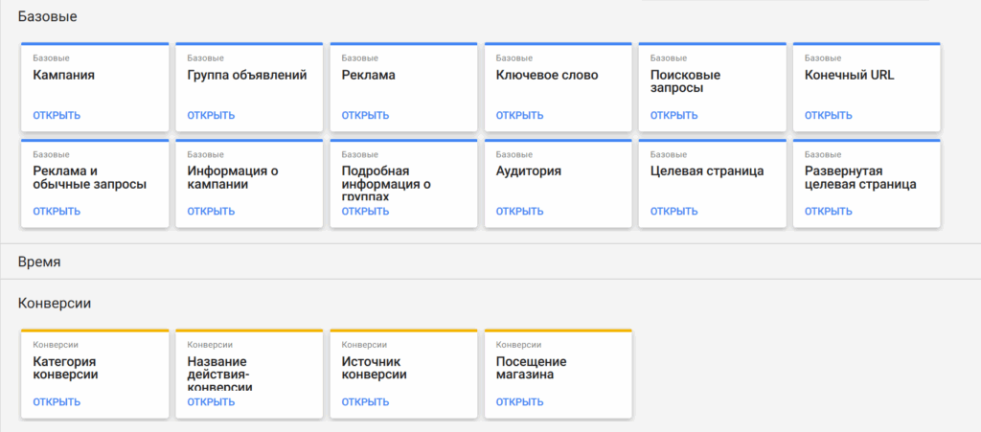The width and height of the screenshot is (981, 432).
Task: Click ОТКРЫТЬ on Реклама и обычные запросы
Action: [x=57, y=212]
